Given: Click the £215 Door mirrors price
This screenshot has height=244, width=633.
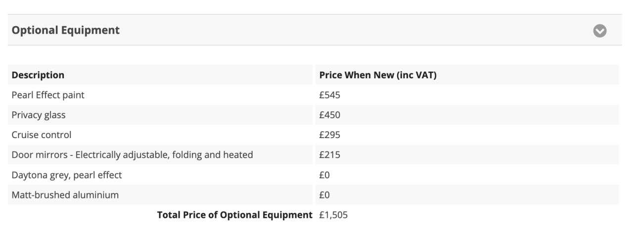Looking at the screenshot, I should pos(330,155).
